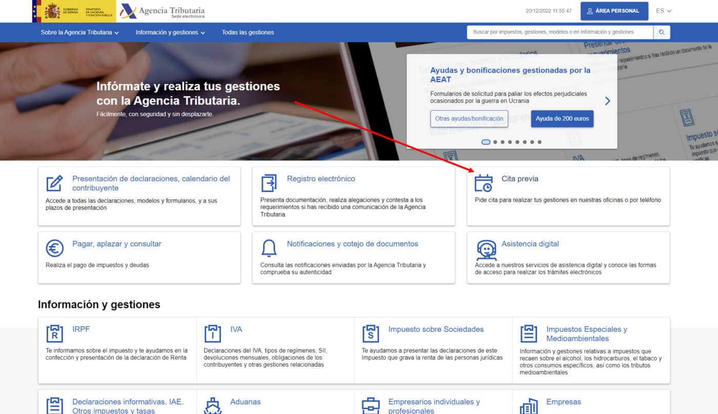Click the Registro electrónico icon

coord(269,183)
